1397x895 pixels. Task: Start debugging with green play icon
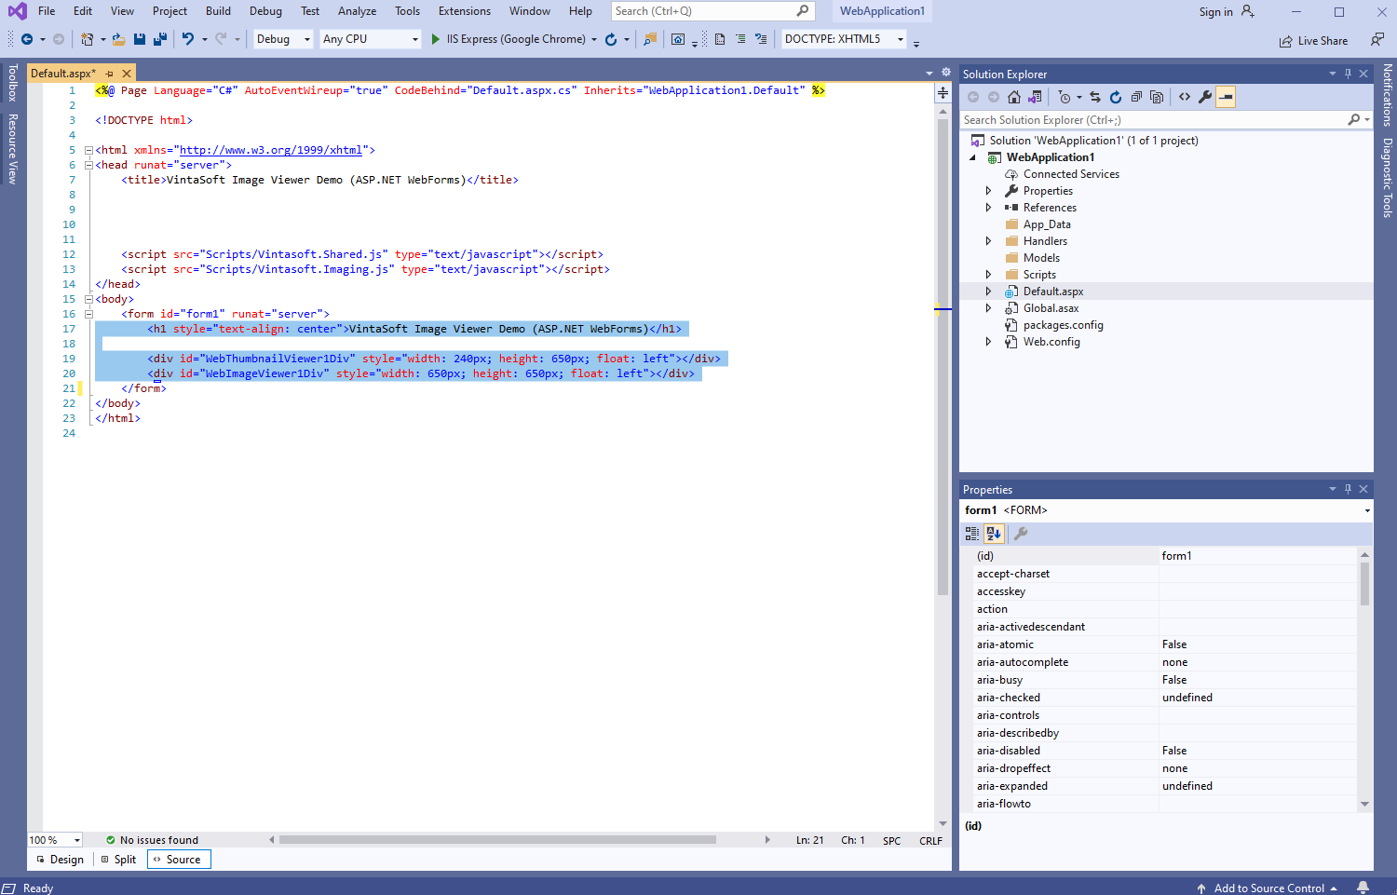(x=435, y=39)
